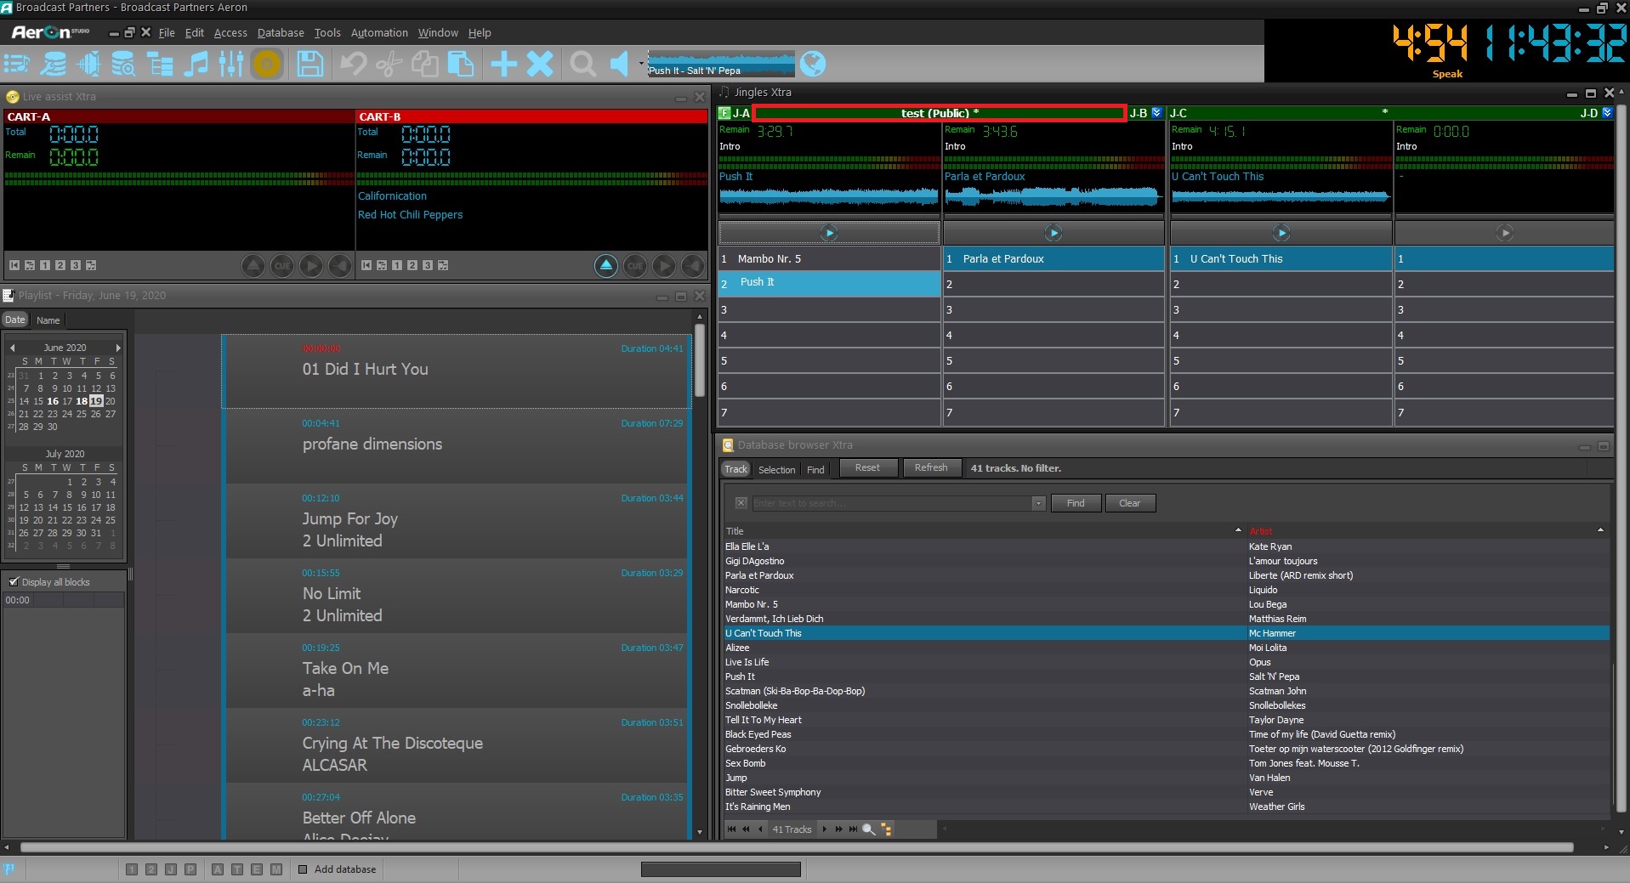The width and height of the screenshot is (1630, 883).
Task: Switch to the Selection tab
Action: [x=776, y=469]
